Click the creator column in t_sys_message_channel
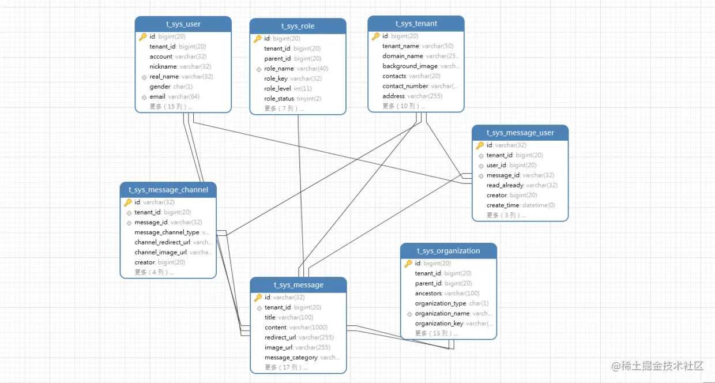The height and width of the screenshot is (383, 715). tap(160, 262)
